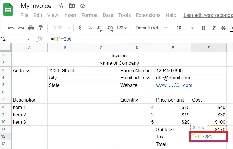
Task: Select column F header
Action: pos(209,48)
